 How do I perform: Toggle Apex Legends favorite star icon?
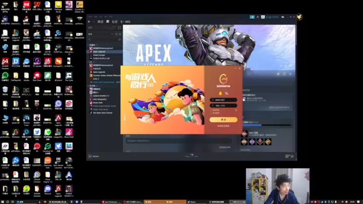pos(290,74)
